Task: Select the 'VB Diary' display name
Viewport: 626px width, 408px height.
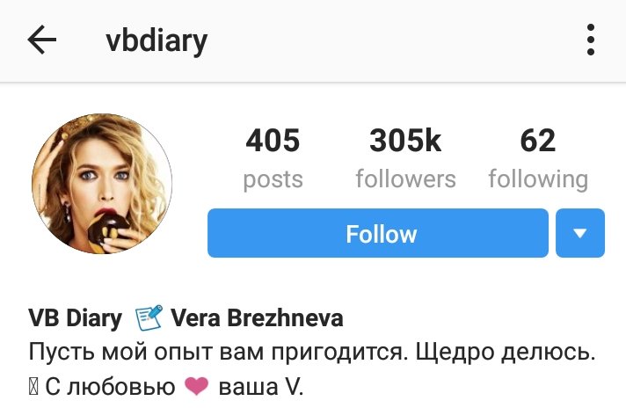Action: tap(75, 318)
